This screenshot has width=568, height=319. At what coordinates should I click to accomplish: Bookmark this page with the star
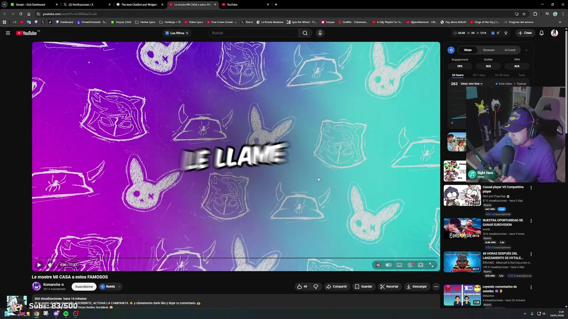(x=524, y=14)
